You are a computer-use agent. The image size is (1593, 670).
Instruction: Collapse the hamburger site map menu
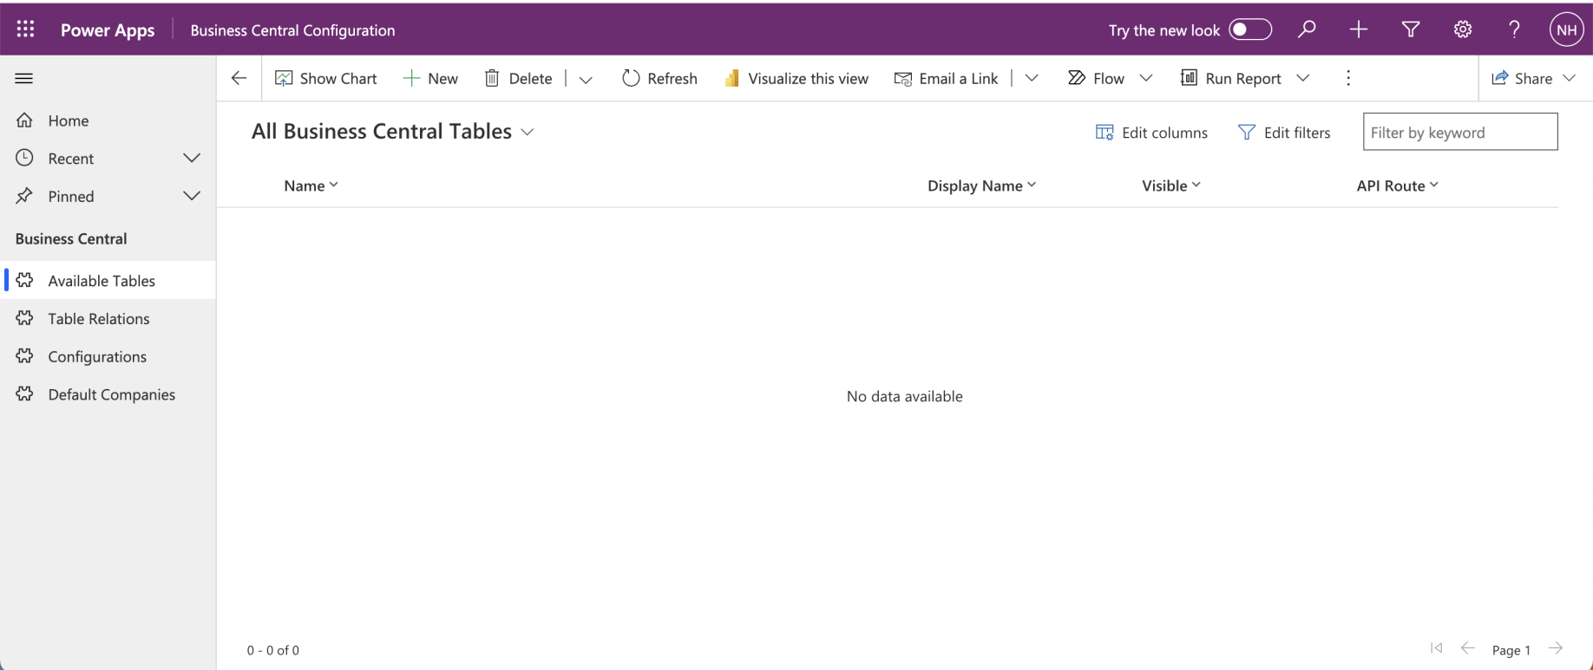pos(24,78)
